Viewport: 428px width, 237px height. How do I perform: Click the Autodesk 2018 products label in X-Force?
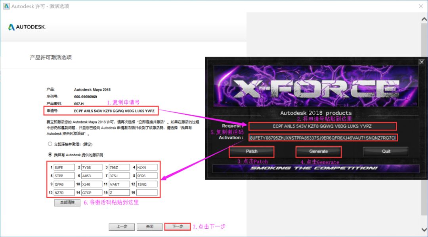[316, 113]
